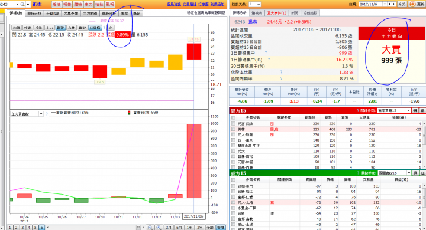Click the 今天 button
The height and width of the screenshot is (230, 426).
click(x=402, y=4)
